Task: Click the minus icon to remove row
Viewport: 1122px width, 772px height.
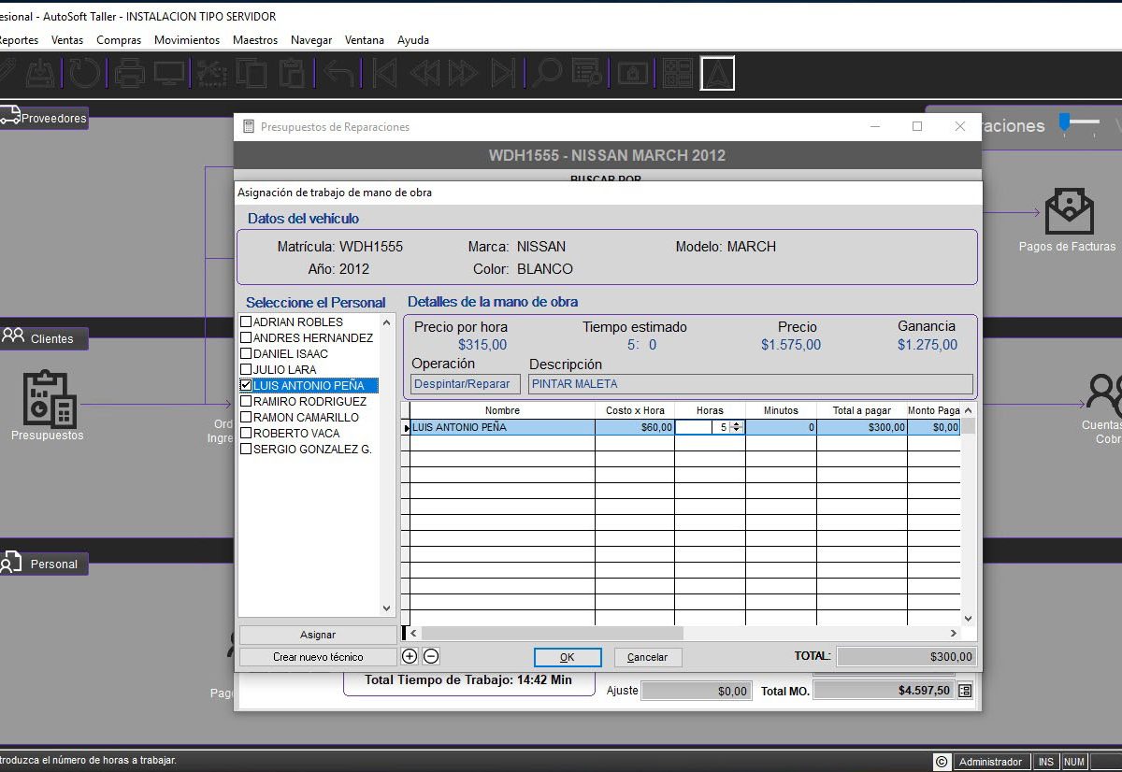Action: (x=431, y=656)
